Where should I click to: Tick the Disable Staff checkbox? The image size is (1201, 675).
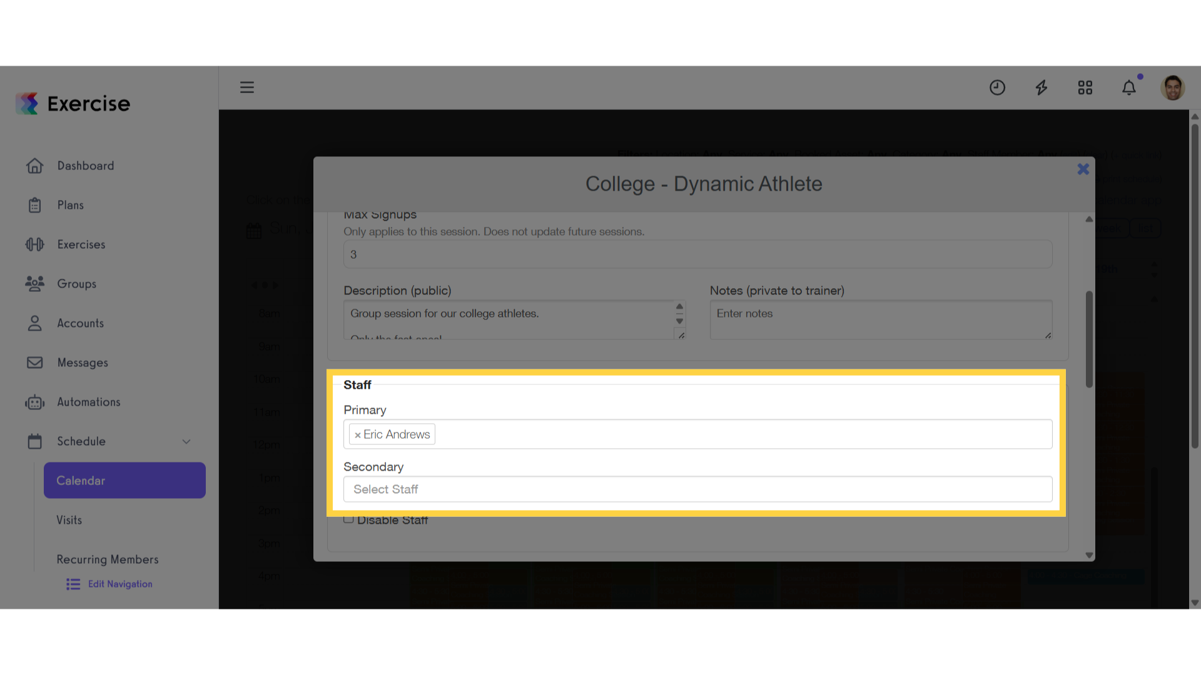tap(348, 519)
